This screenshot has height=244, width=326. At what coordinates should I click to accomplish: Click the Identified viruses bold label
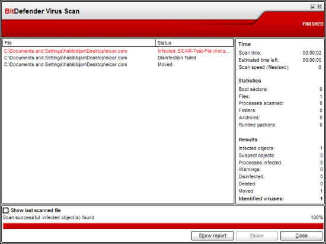(x=261, y=199)
